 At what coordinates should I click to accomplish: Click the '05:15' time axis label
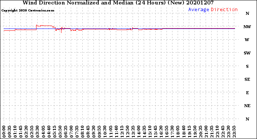(x=54, y=132)
